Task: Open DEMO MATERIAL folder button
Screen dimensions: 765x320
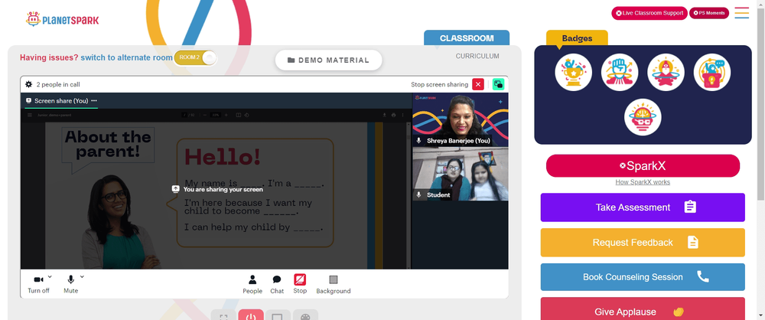Action: [x=328, y=60]
